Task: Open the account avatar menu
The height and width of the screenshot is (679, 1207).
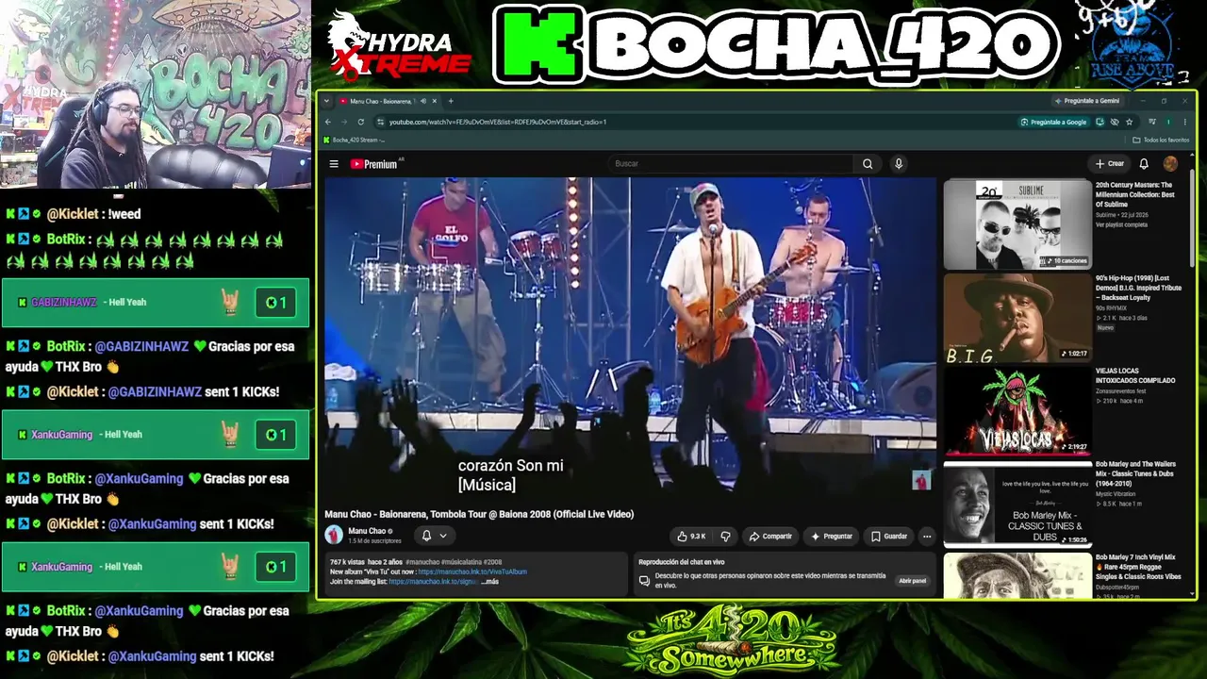Action: 1170,164
